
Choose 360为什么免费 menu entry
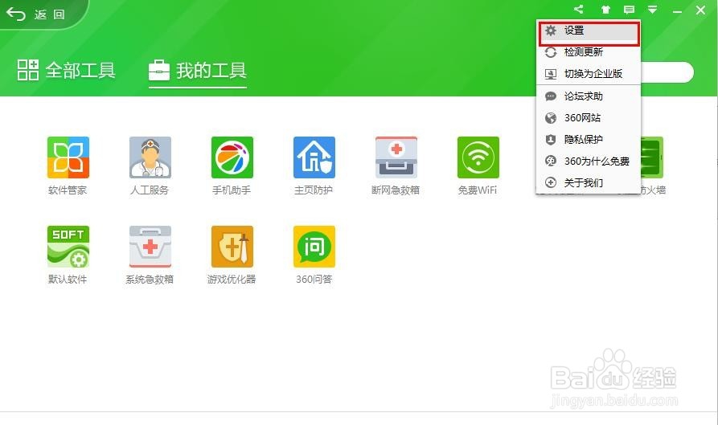click(x=589, y=161)
